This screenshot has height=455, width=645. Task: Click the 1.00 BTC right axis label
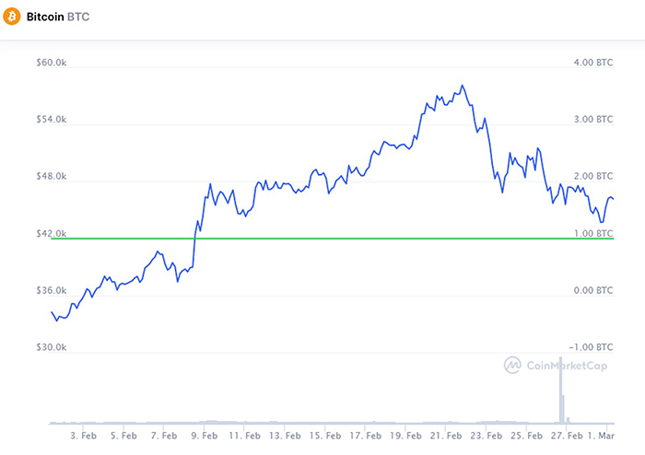pos(592,234)
